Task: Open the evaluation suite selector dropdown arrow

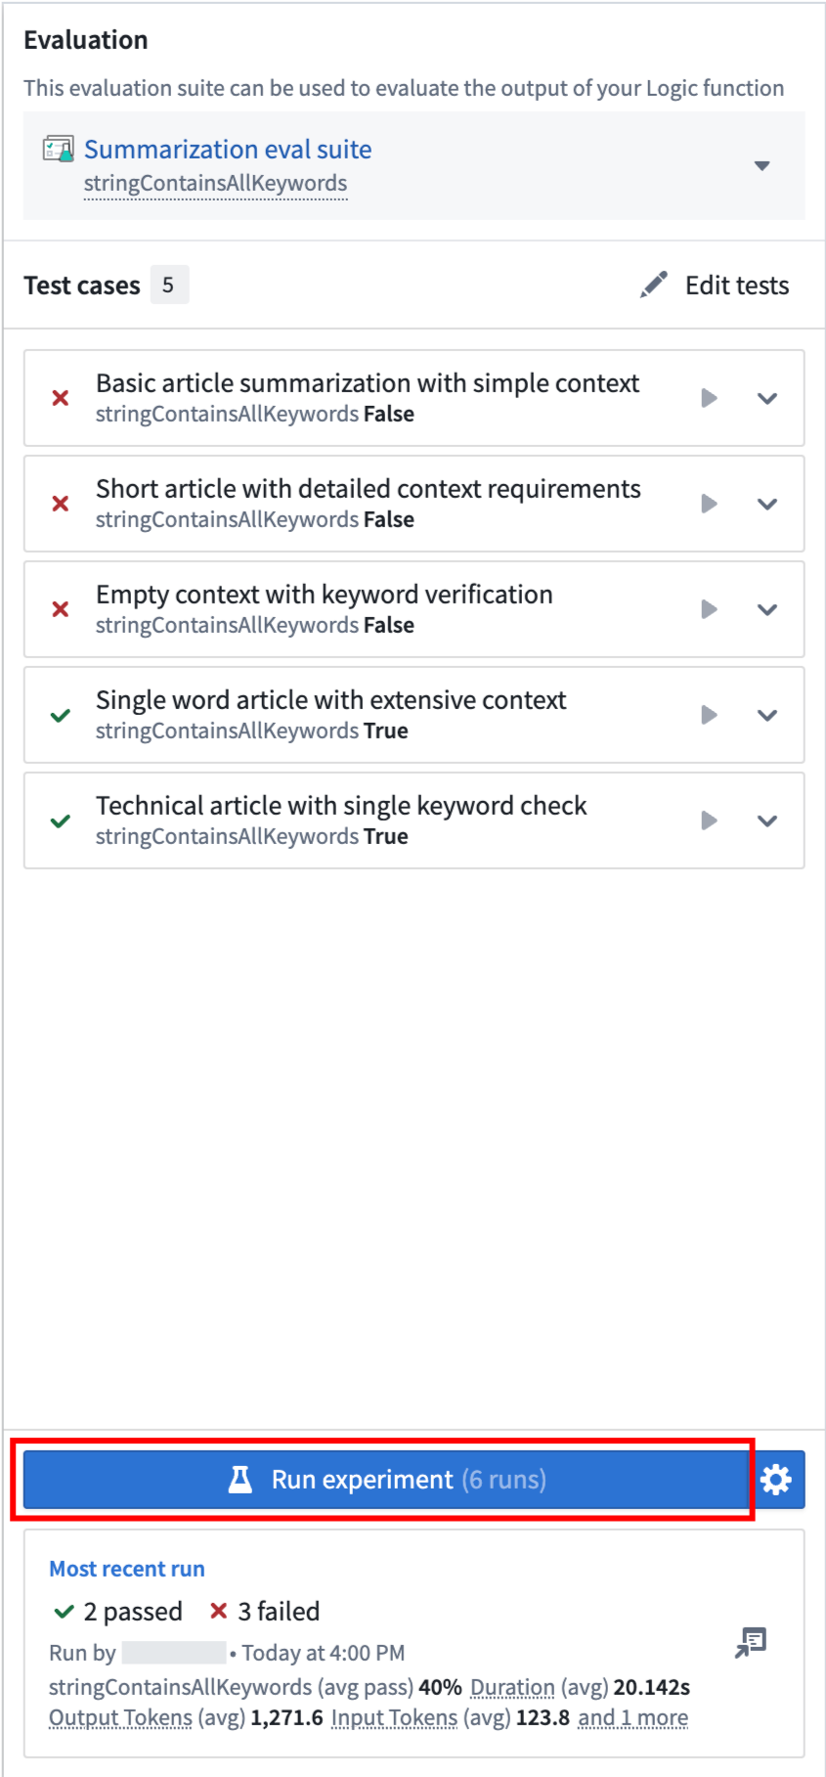Action: [x=762, y=165]
